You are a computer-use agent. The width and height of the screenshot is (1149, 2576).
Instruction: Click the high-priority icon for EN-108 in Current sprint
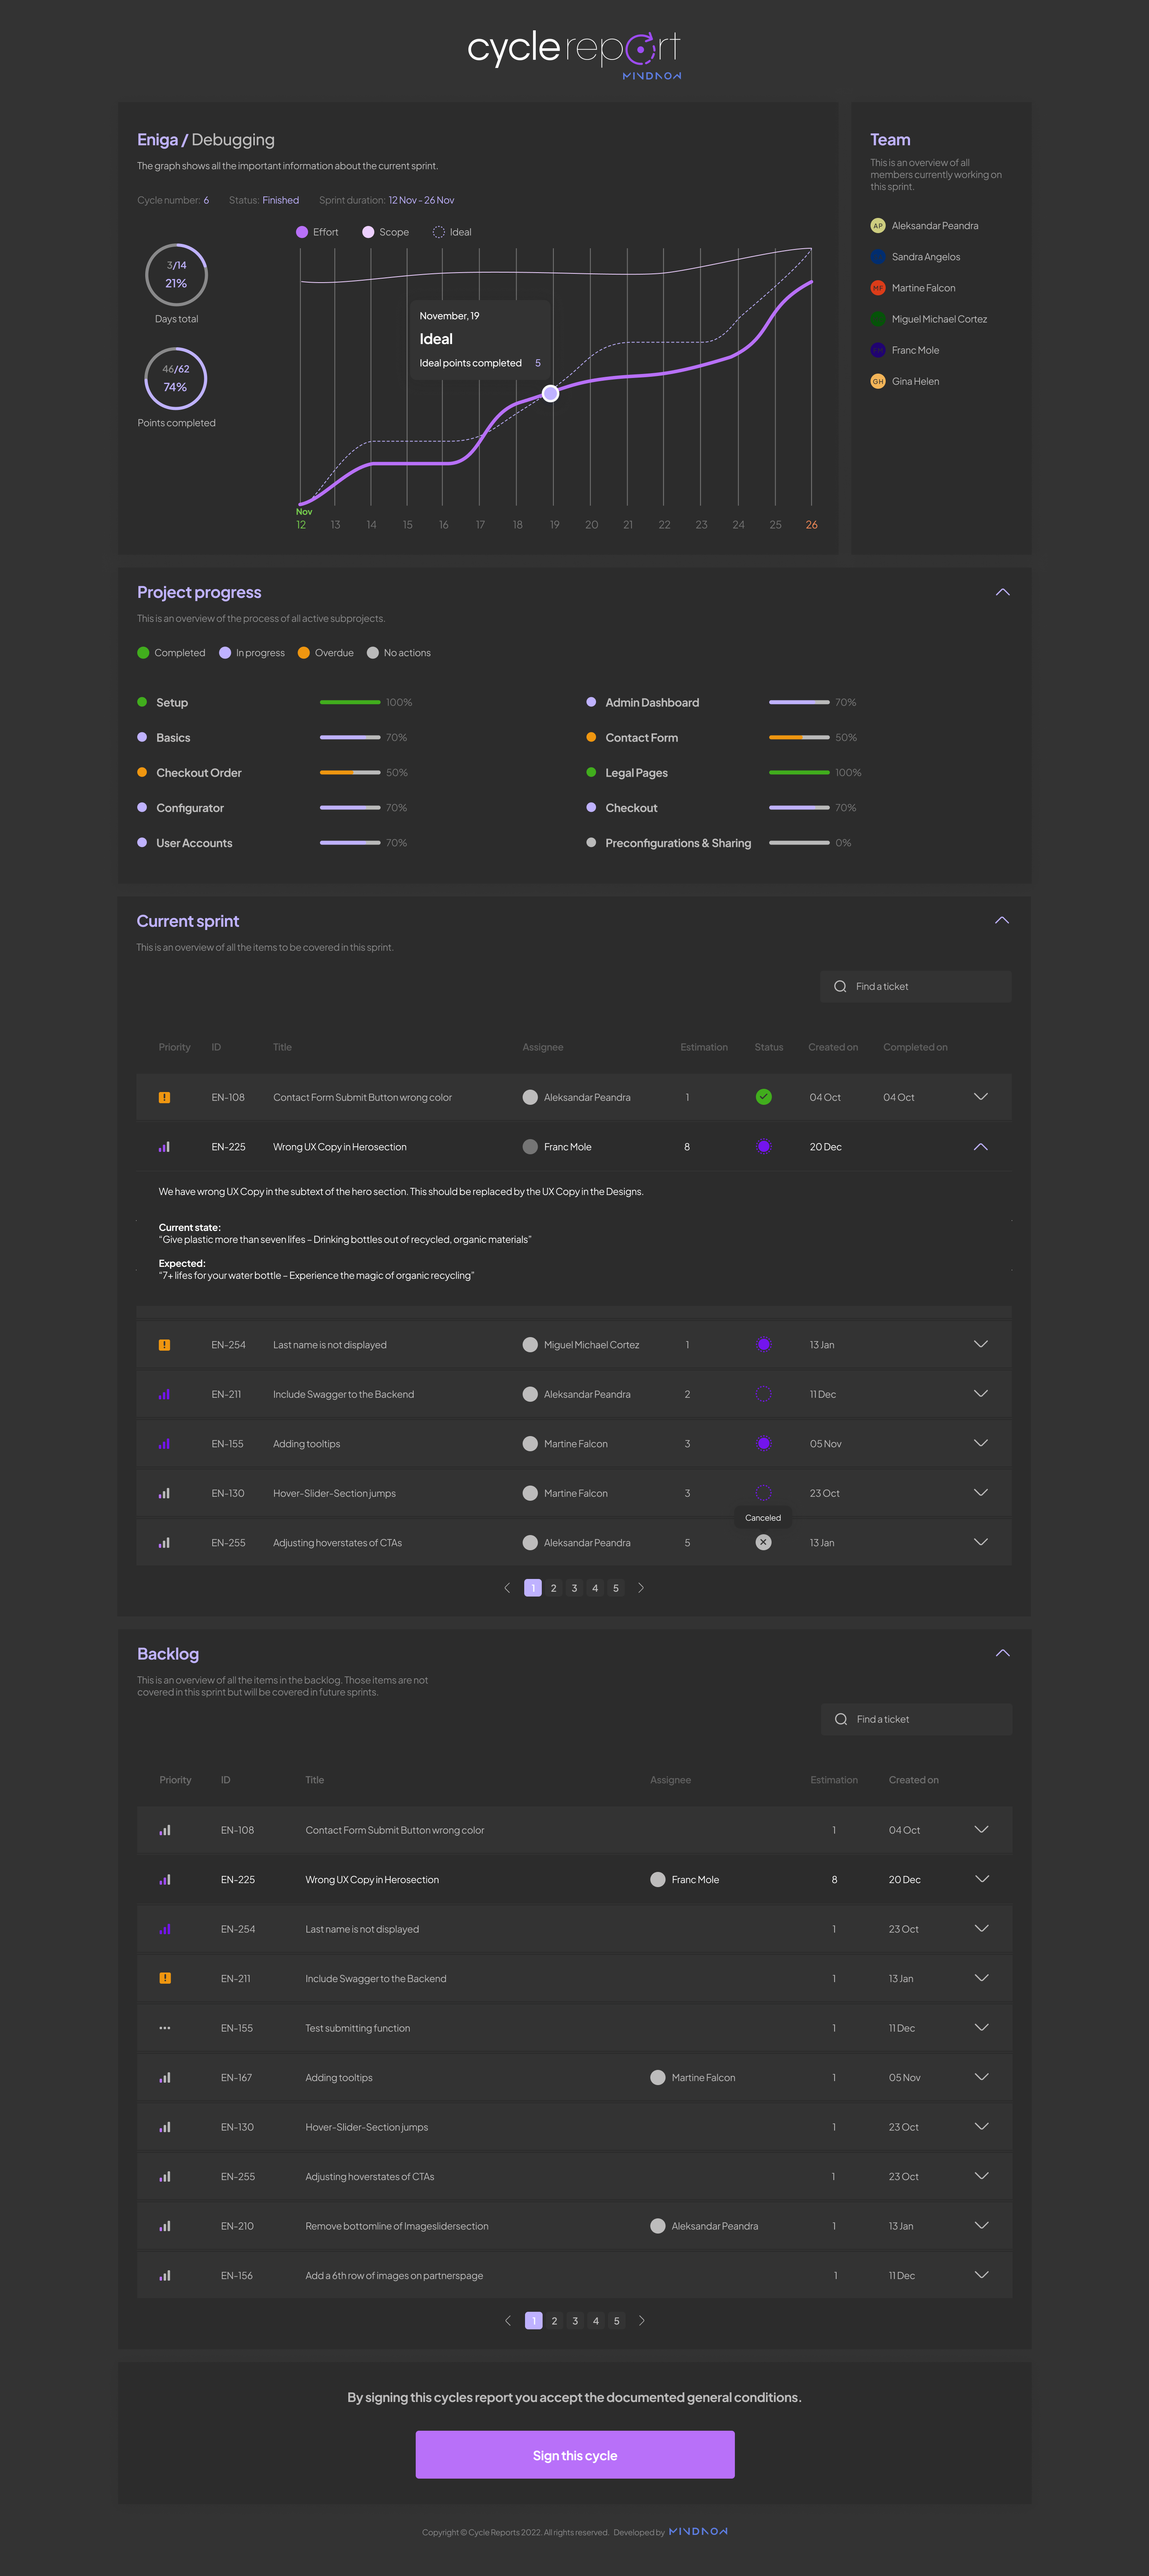click(164, 1097)
